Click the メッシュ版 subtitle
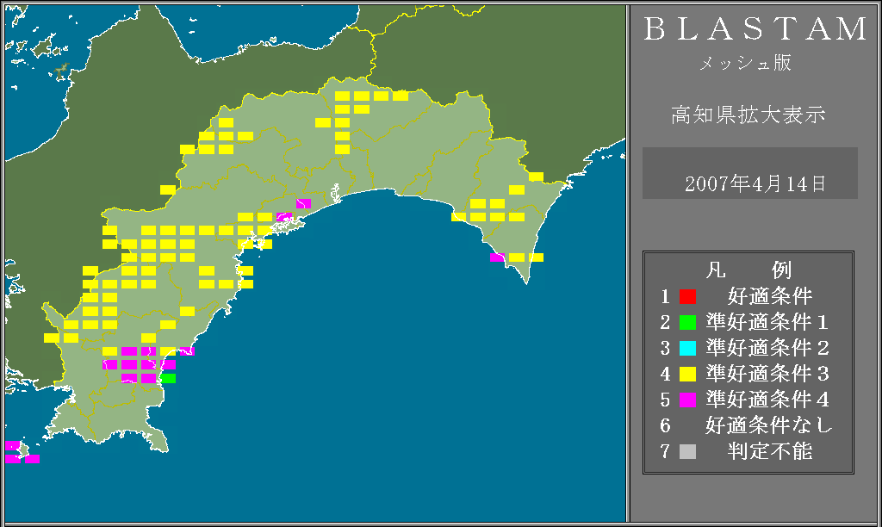 pyautogui.click(x=745, y=63)
